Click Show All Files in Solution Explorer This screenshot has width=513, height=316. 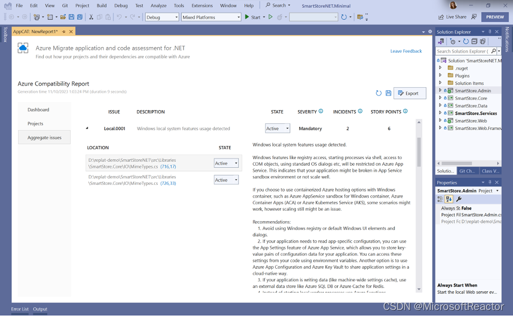[482, 42]
